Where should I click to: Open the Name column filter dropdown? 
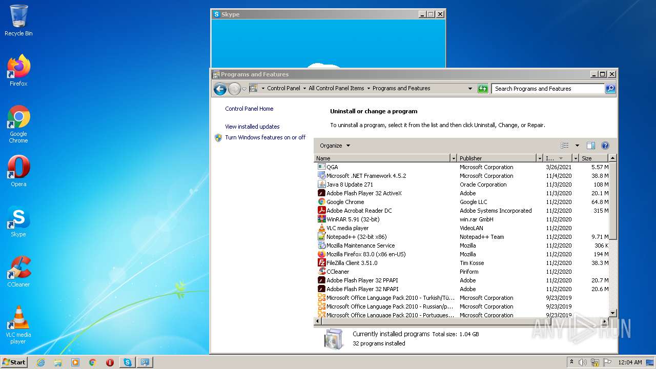(453, 158)
